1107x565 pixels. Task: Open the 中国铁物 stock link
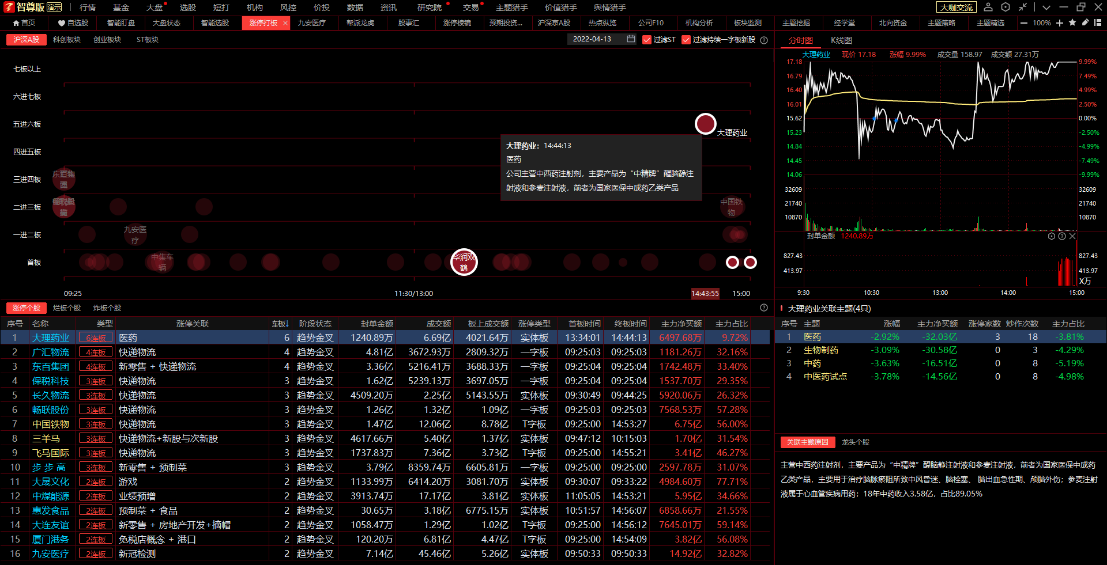pos(51,424)
